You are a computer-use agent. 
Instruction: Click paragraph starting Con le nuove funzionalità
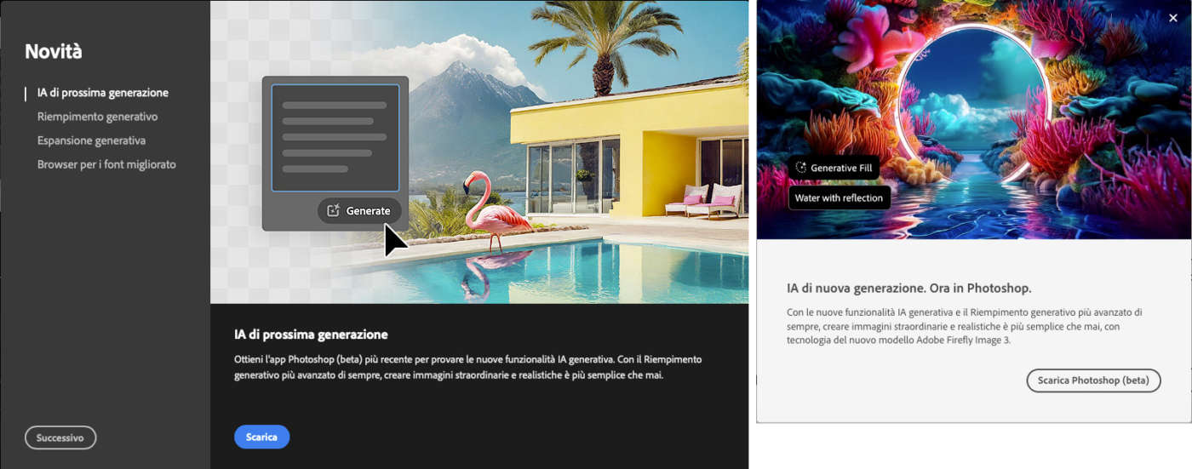click(x=965, y=327)
